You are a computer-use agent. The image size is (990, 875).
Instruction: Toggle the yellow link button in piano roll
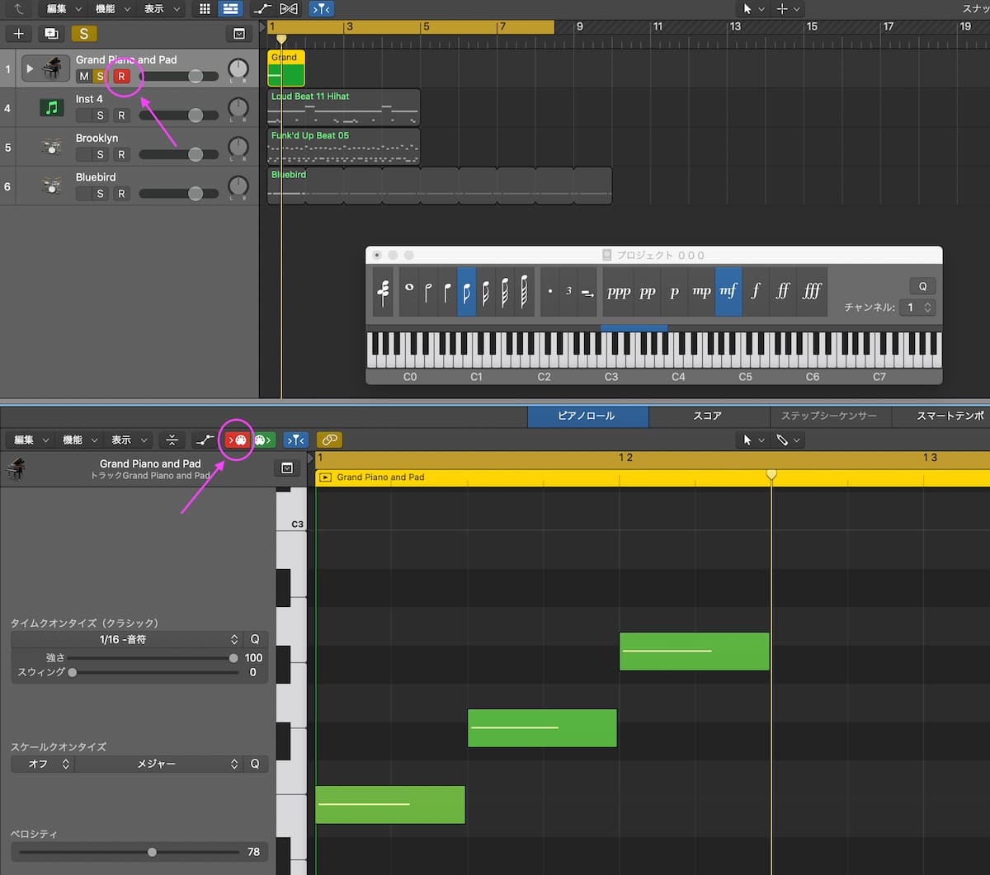coord(329,440)
